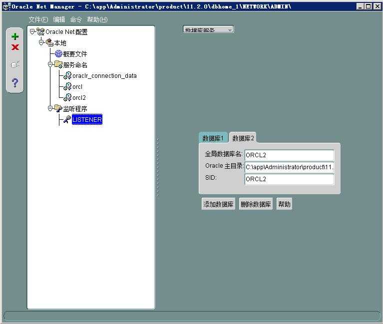Minimize the Oracle Net Manager window
The height and width of the screenshot is (324, 383).
360,6
